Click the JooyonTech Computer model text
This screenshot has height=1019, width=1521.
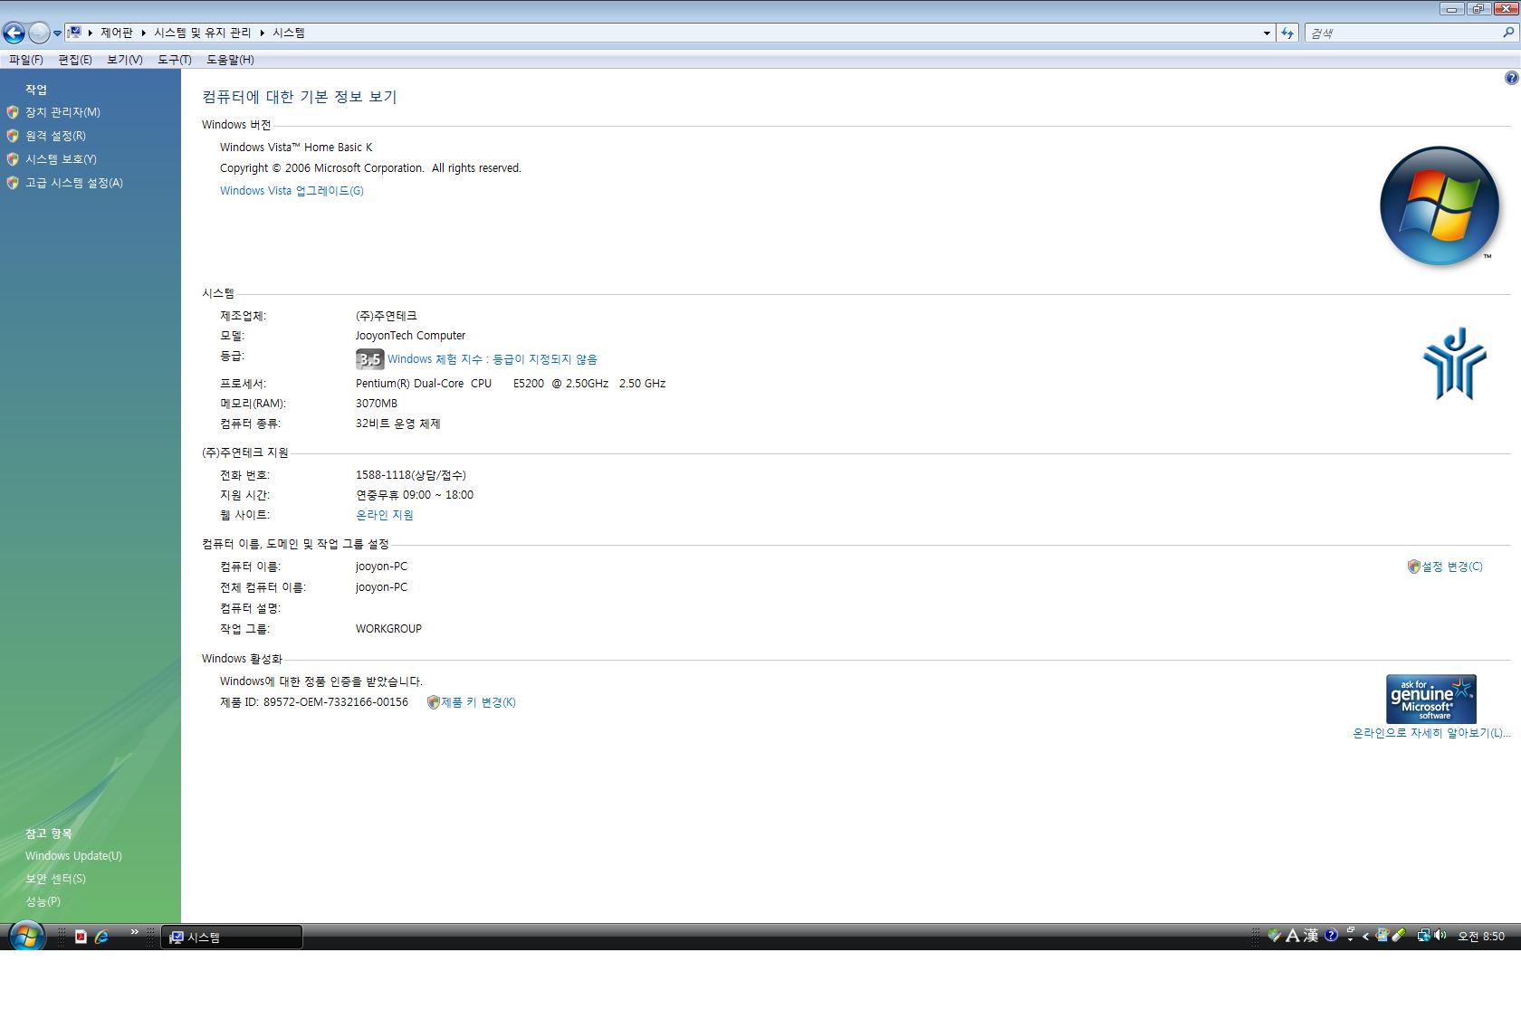pos(410,336)
